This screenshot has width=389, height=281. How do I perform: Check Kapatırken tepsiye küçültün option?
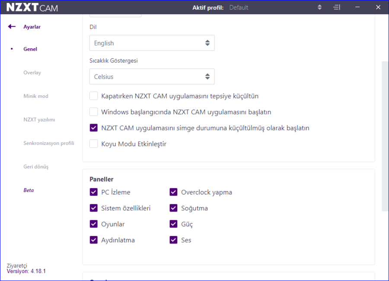[94, 96]
